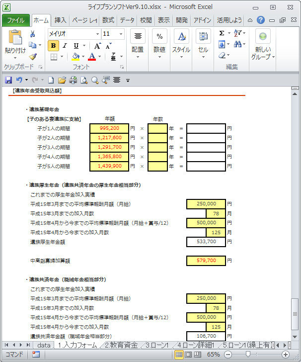
Task: Select the 中高齢寡婦加算額 cell showing 579,700
Action: coord(206,261)
